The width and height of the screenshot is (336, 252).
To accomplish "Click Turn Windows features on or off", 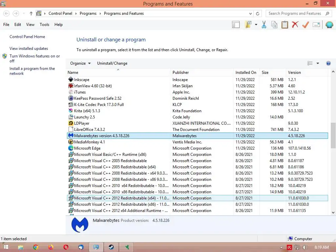I will point(34,58).
